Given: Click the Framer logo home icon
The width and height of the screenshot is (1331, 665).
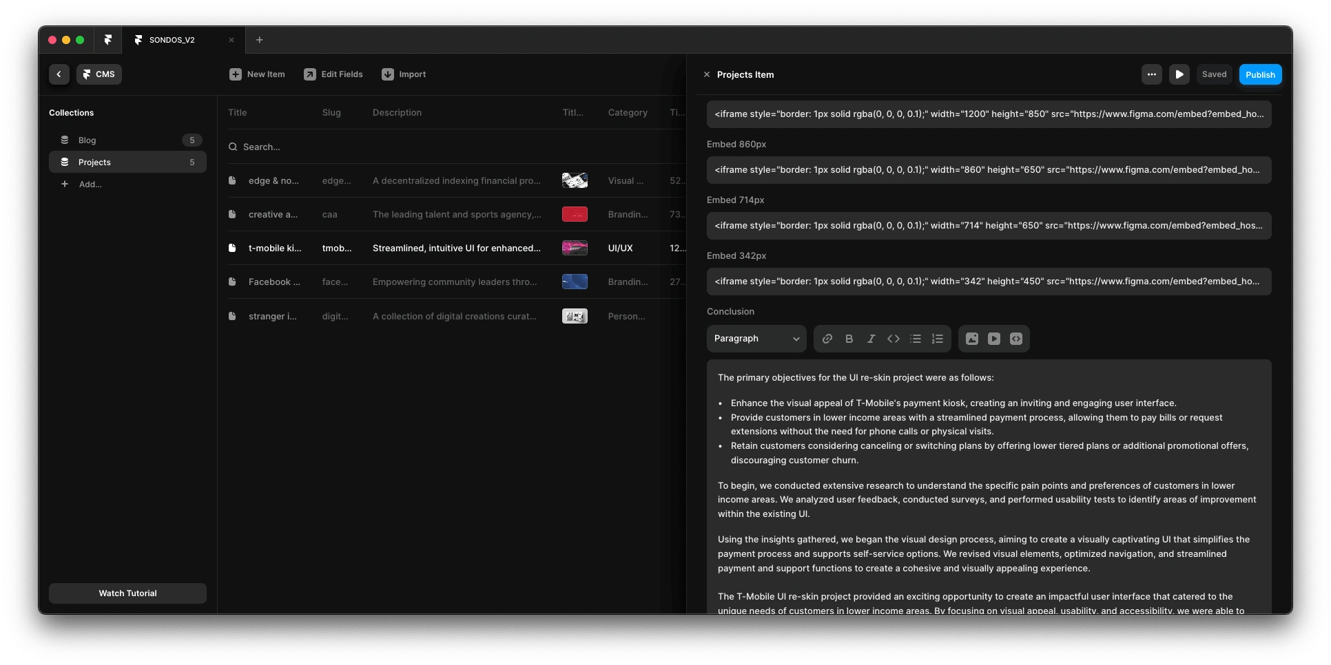Looking at the screenshot, I should (x=108, y=40).
